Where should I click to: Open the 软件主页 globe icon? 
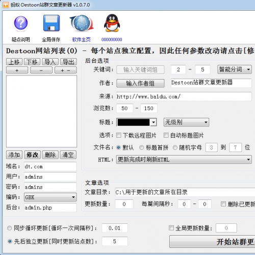click(82, 23)
